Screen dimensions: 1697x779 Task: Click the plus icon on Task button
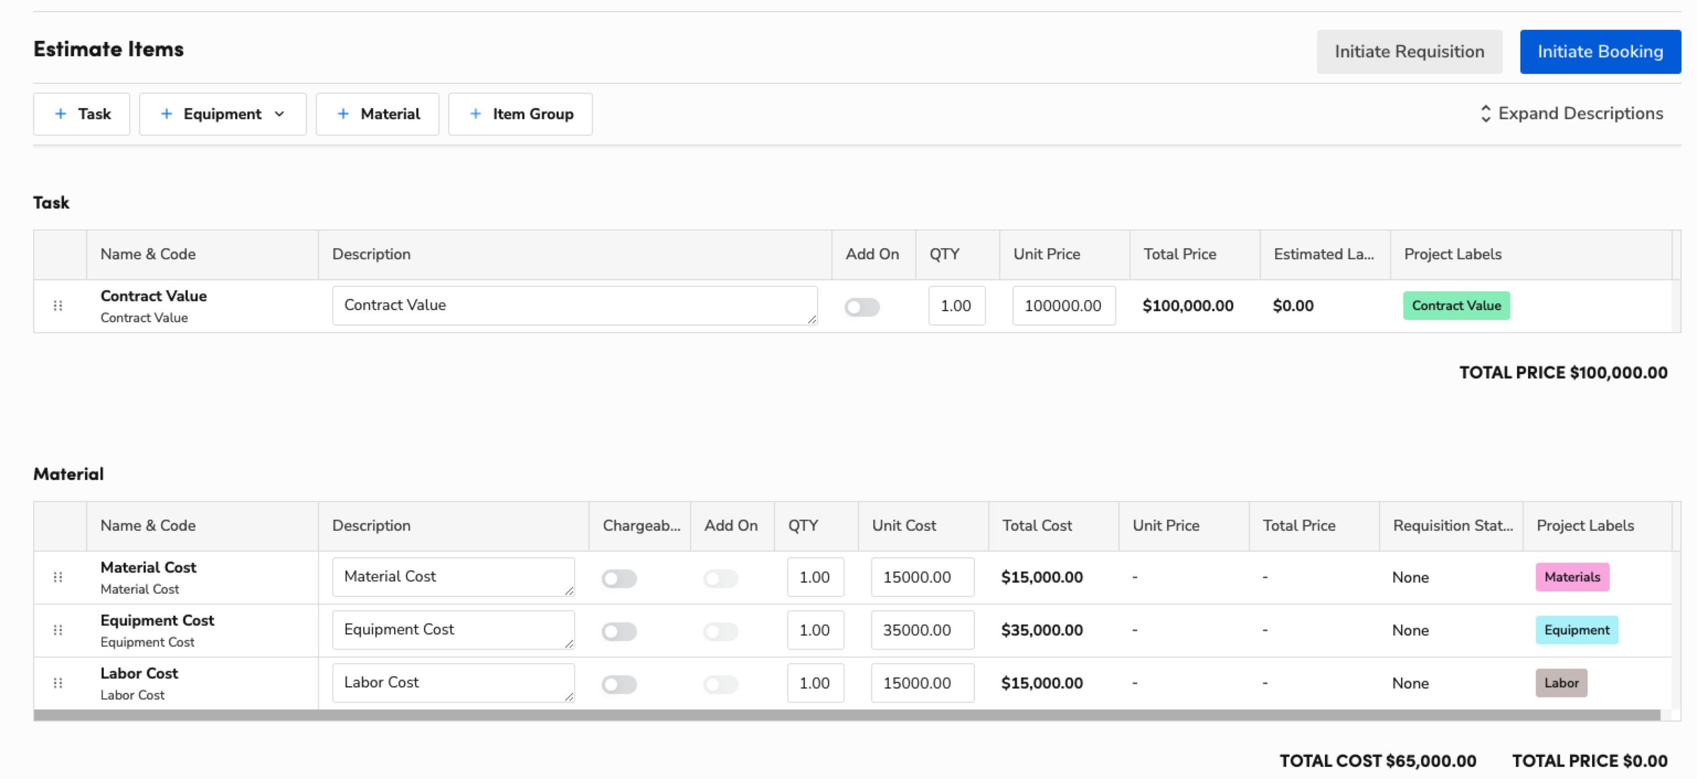61,114
